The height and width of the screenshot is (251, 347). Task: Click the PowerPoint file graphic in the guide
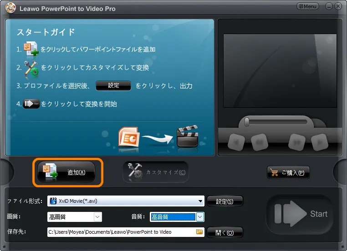coord(129,137)
